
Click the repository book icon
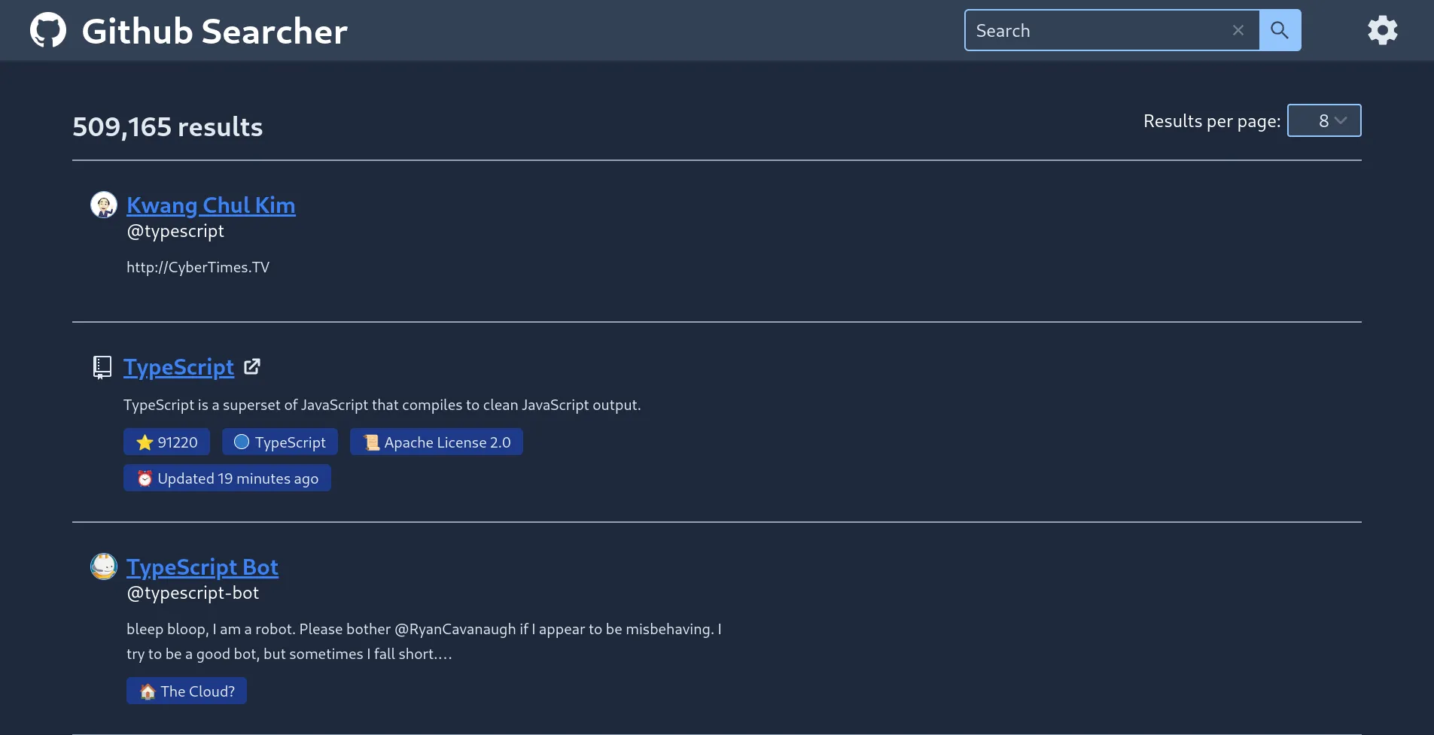pos(102,367)
